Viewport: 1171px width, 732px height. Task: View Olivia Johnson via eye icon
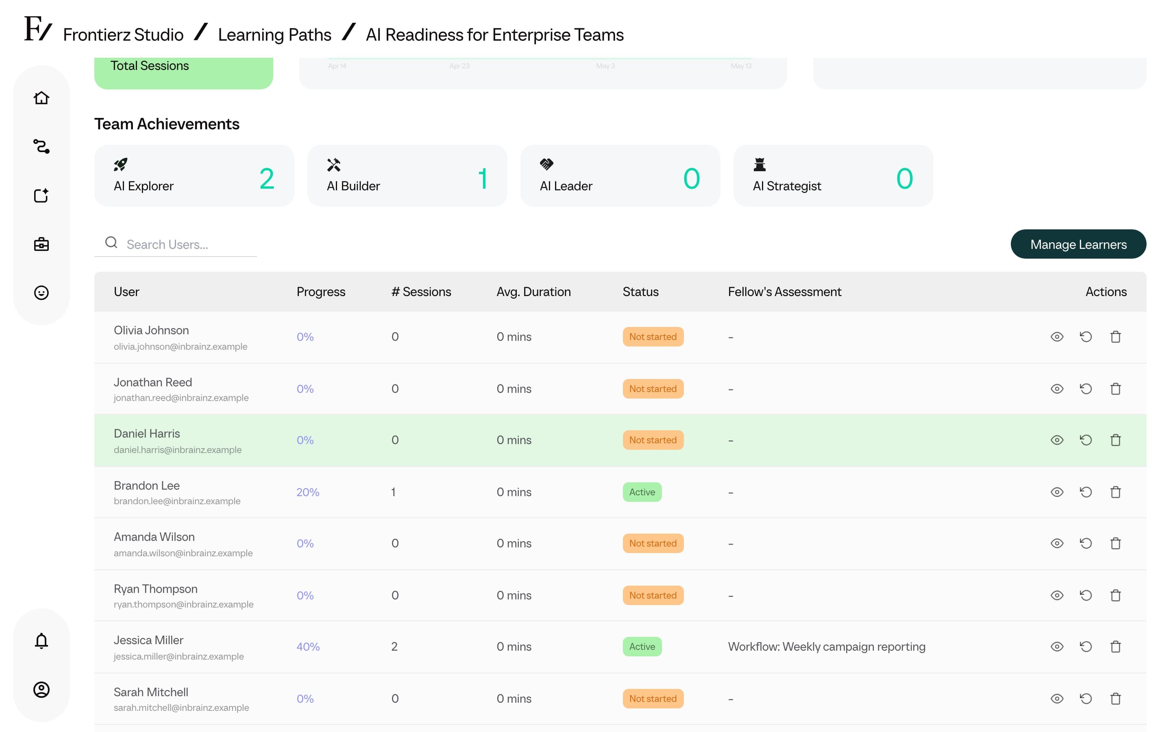[x=1057, y=336]
